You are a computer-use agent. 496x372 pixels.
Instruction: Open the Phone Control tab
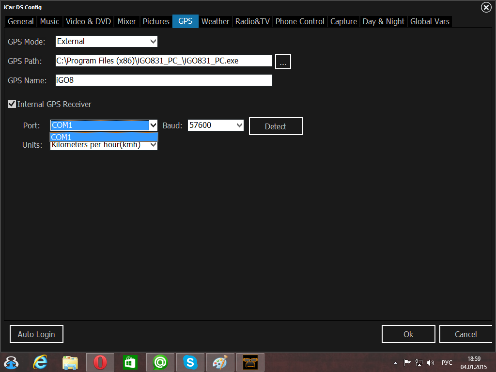[x=300, y=21]
